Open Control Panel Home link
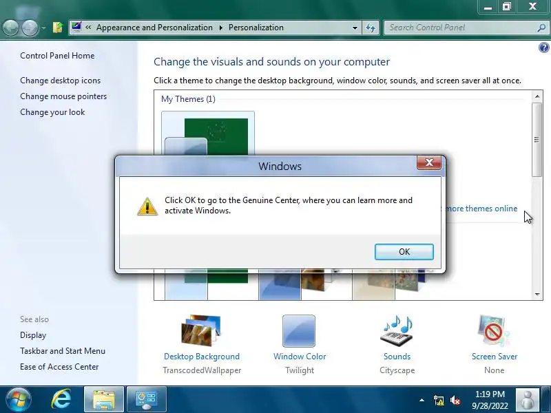551x413 pixels. tap(57, 56)
